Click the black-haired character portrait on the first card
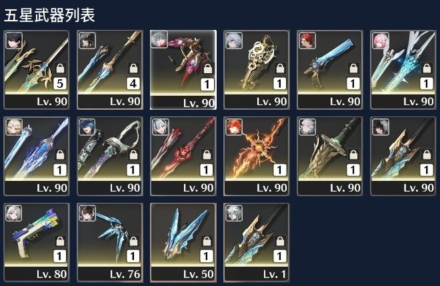Image resolution: width=440 pixels, height=286 pixels. 14,41
